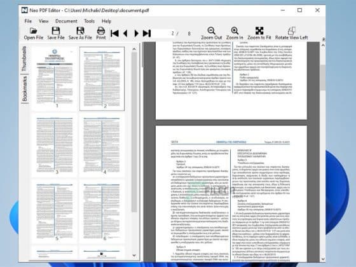Open the Document menu

[66, 21]
